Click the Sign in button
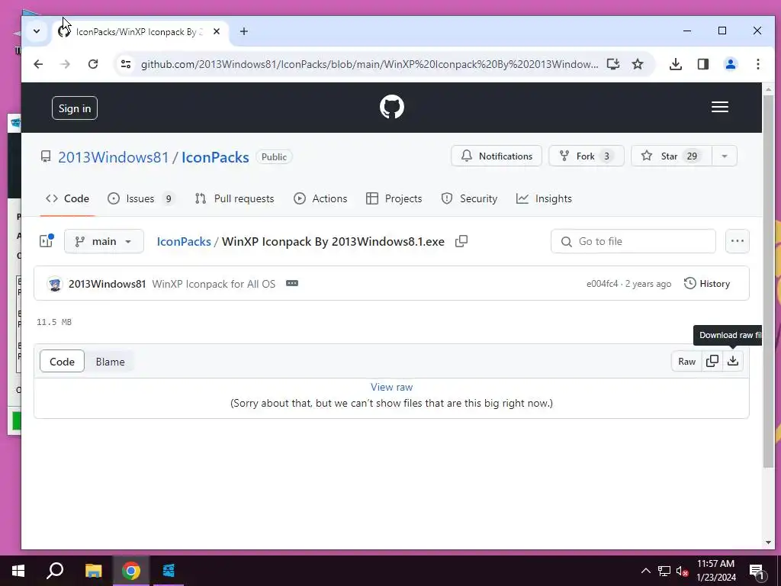This screenshot has height=586, width=781. (75, 108)
